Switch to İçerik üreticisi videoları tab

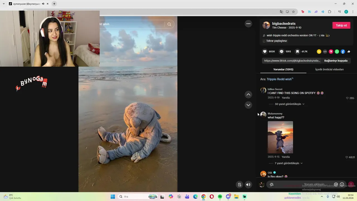(x=329, y=69)
